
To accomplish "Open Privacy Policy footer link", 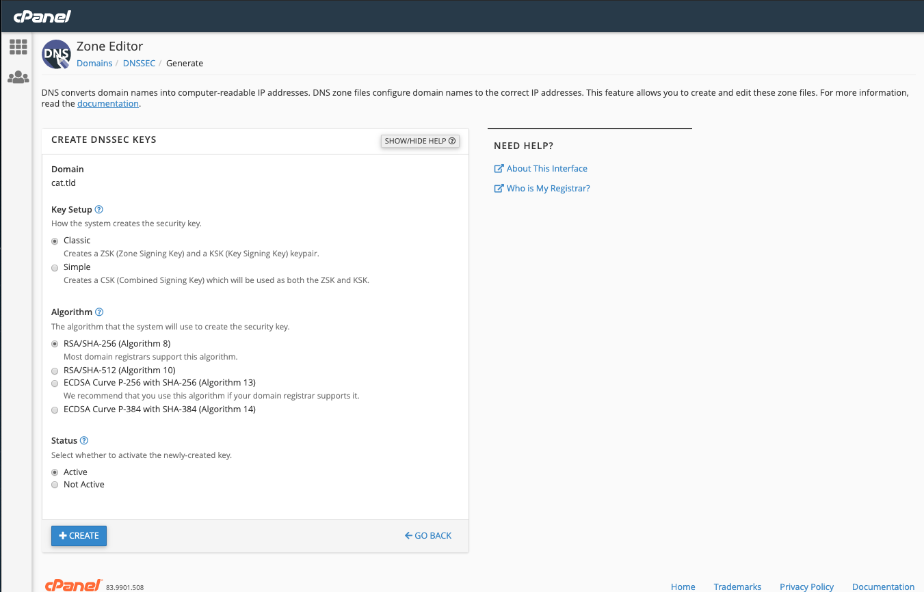I will (807, 587).
